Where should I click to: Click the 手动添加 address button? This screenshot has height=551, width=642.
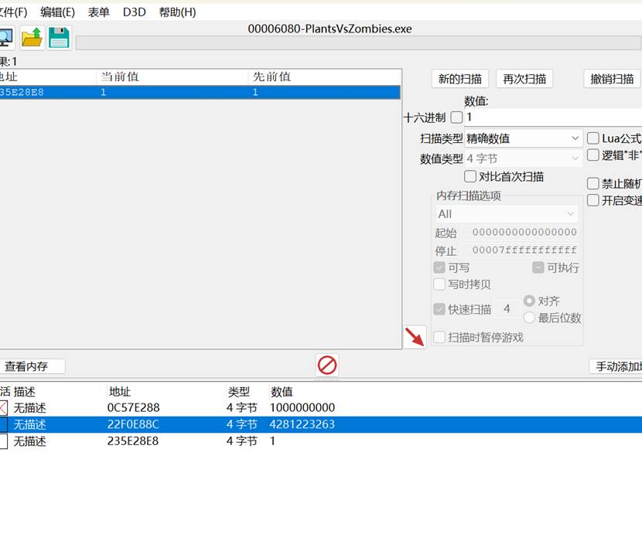pos(616,366)
